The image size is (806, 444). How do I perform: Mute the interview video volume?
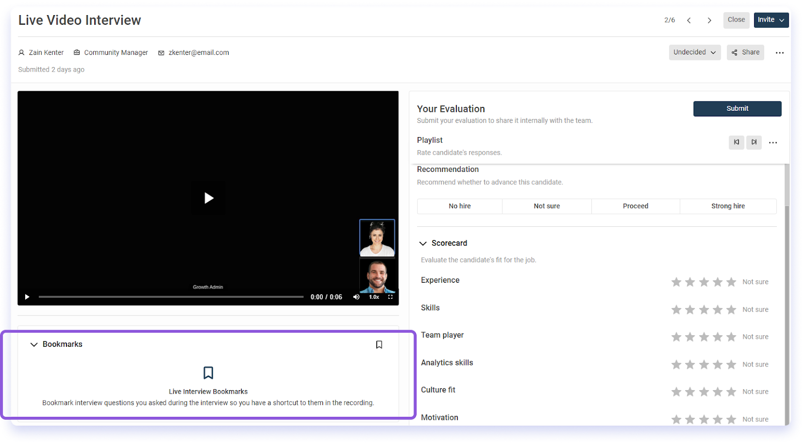356,297
